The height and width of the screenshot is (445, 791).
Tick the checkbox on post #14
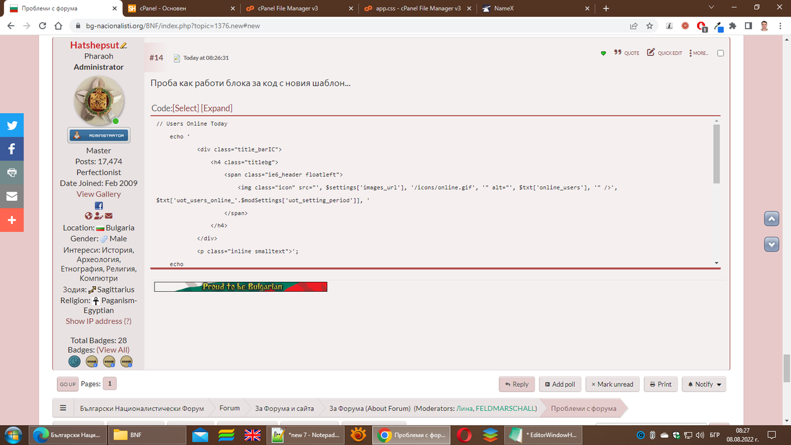click(721, 53)
